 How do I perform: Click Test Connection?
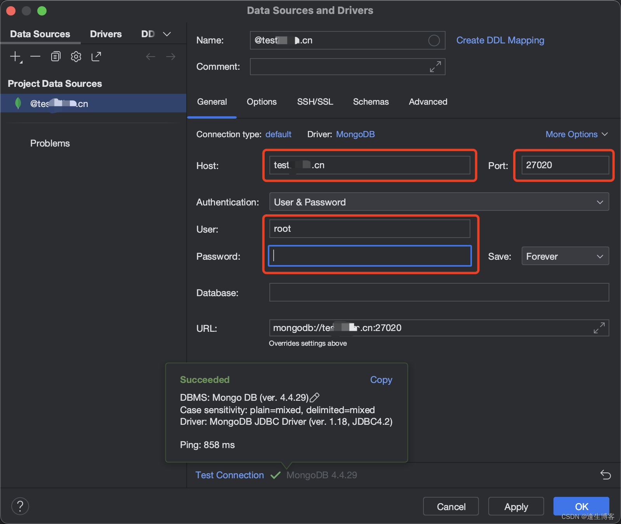click(229, 475)
